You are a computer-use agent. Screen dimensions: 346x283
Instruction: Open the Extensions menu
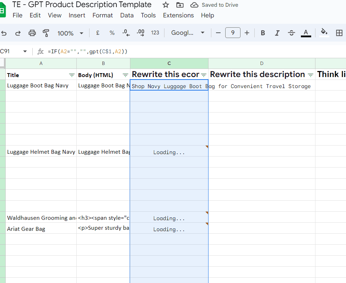[x=178, y=15]
